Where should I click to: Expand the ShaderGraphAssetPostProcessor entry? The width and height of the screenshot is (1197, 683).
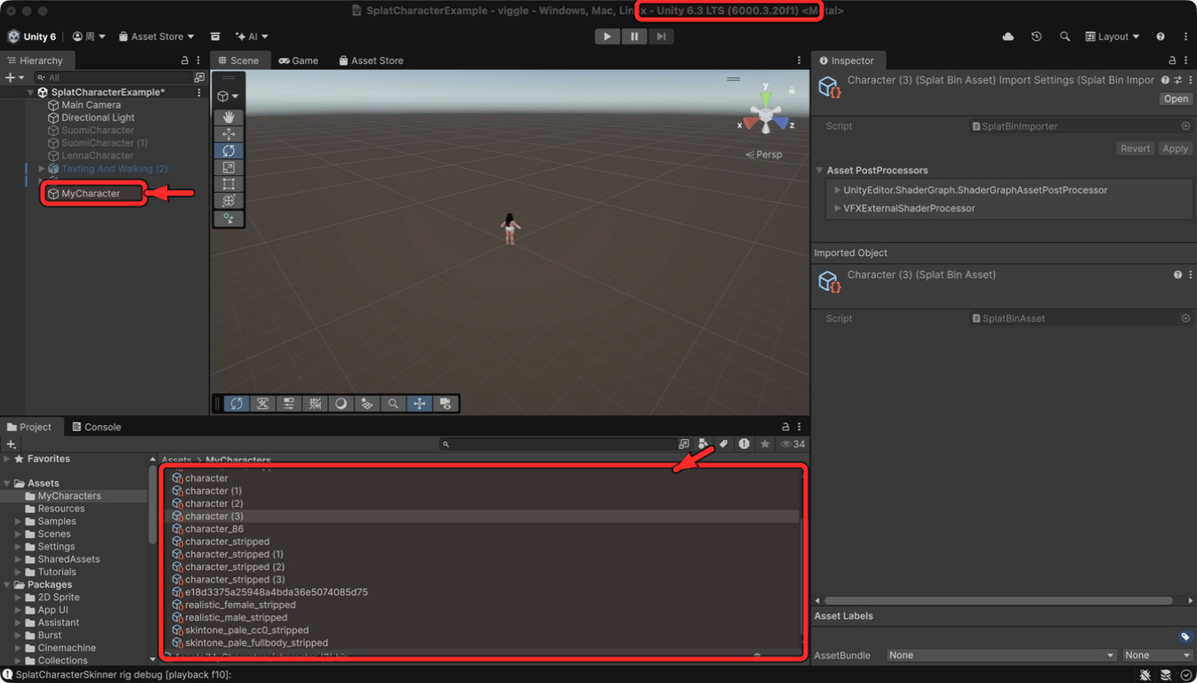[837, 190]
